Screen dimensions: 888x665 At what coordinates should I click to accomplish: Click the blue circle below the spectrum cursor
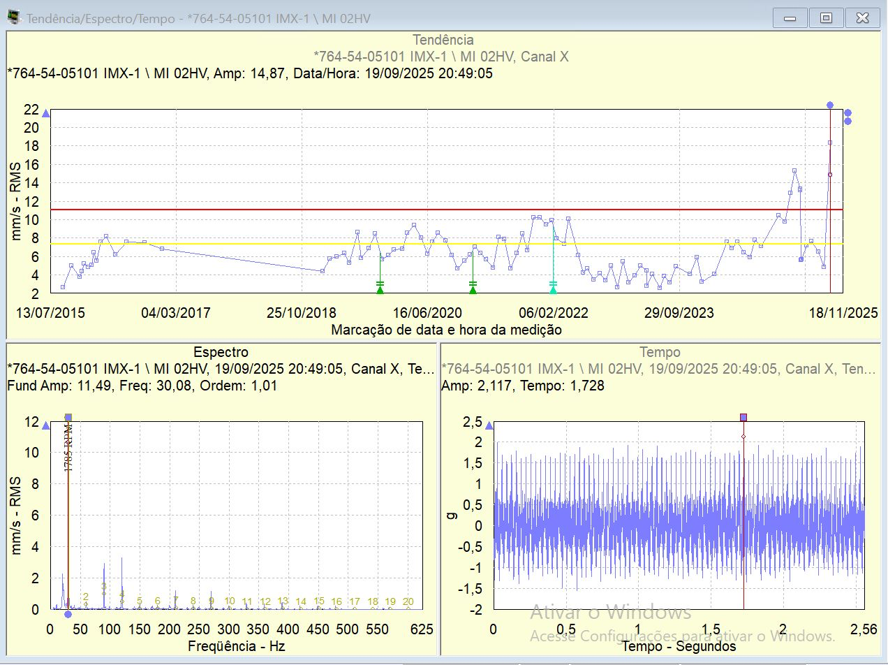[68, 614]
